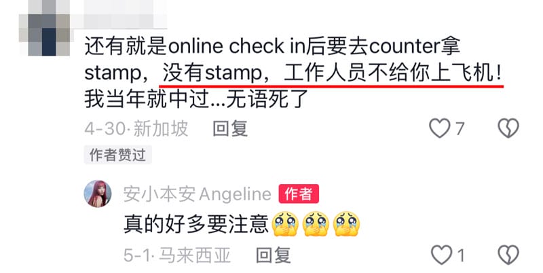Viewport: 543px width, 273px height.
Task: Open Angeline's red-haired profile picture
Action: click(98, 194)
